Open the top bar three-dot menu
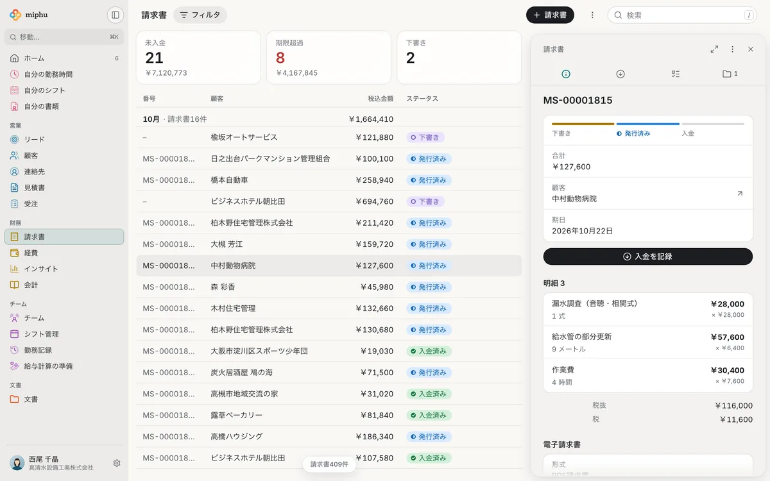This screenshot has height=481, width=770. (x=592, y=15)
